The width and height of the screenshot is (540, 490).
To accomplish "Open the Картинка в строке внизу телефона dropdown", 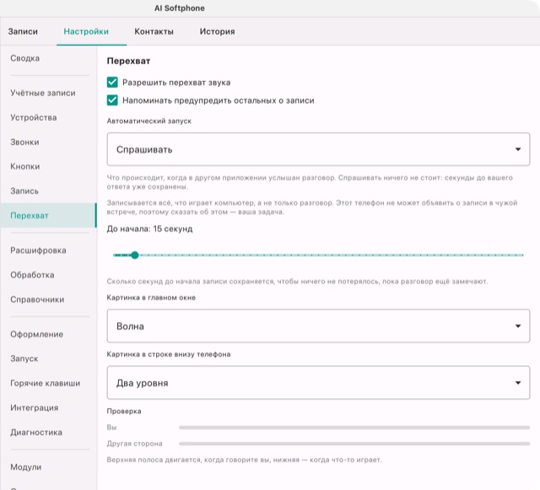I will 318,383.
